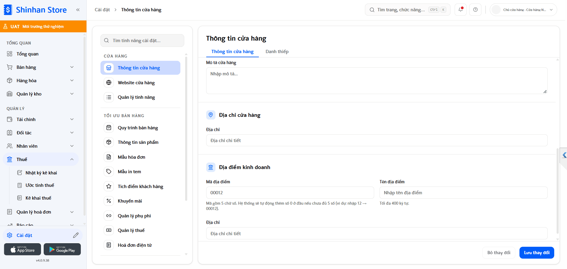Open Ước tính thuế menu item
This screenshot has width=567, height=269.
click(40, 185)
